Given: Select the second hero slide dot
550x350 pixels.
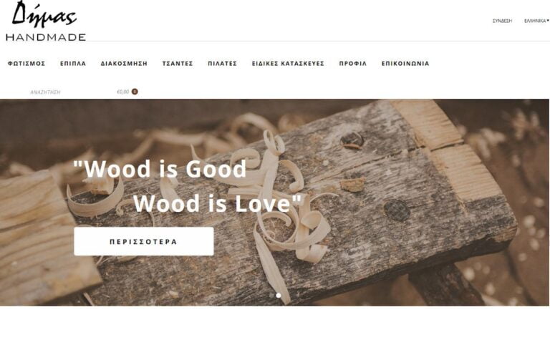Looking at the screenshot, I should (x=279, y=296).
